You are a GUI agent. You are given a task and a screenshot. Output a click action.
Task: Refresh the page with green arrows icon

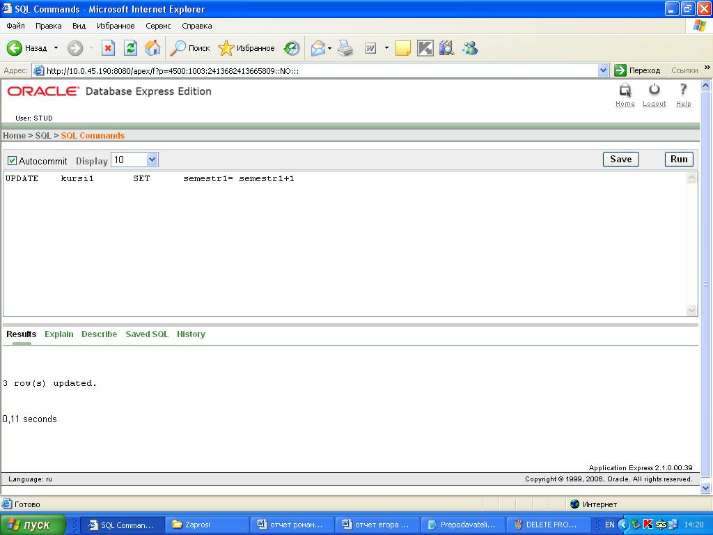(x=130, y=48)
